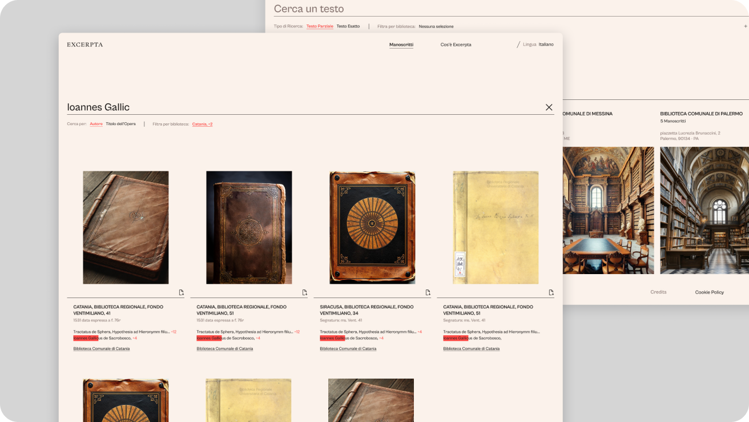The height and width of the screenshot is (422, 749).
Task: Open 'Biblioteca Comunale di Palermo' heading in back window
Action: [701, 114]
